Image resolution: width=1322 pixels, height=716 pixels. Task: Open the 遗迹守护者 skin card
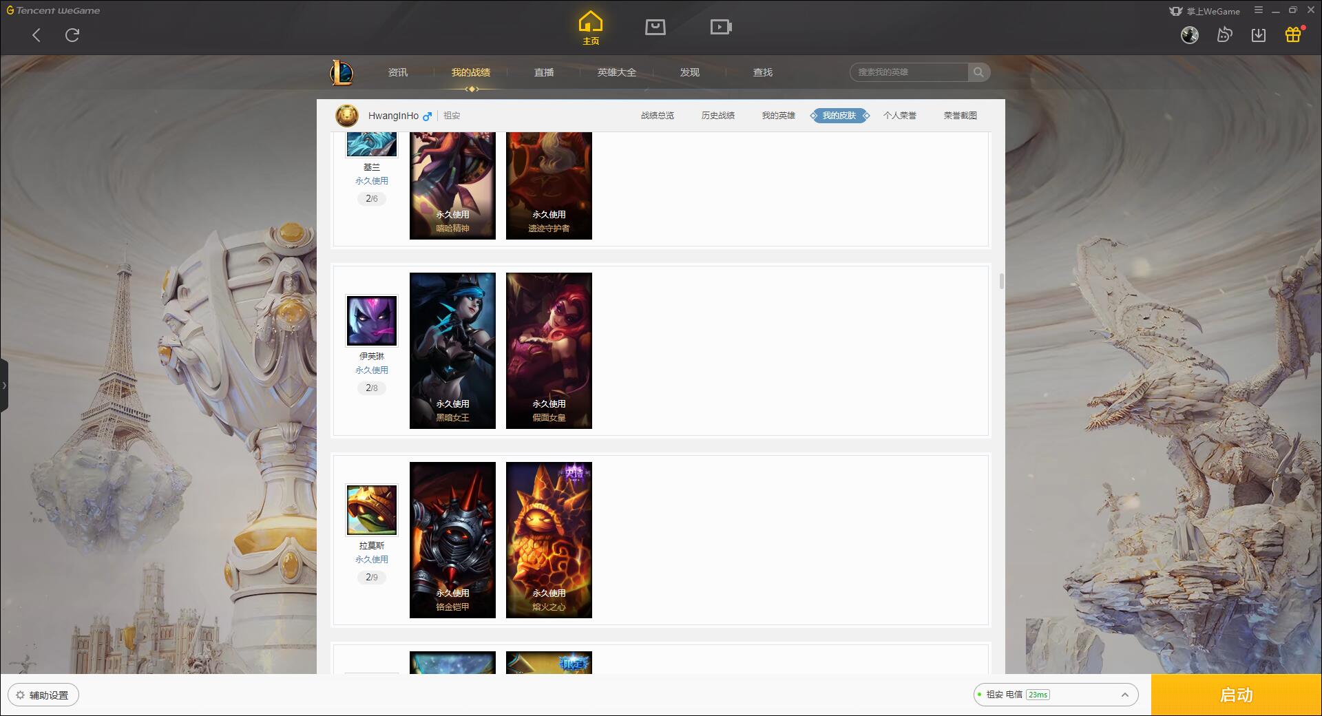(x=549, y=186)
